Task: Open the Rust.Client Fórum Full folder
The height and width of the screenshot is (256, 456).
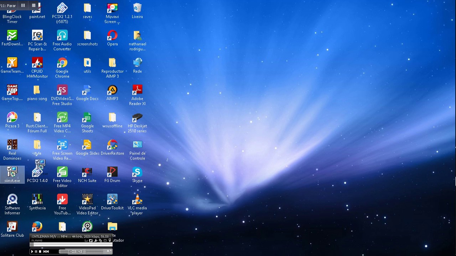Action: point(37,122)
